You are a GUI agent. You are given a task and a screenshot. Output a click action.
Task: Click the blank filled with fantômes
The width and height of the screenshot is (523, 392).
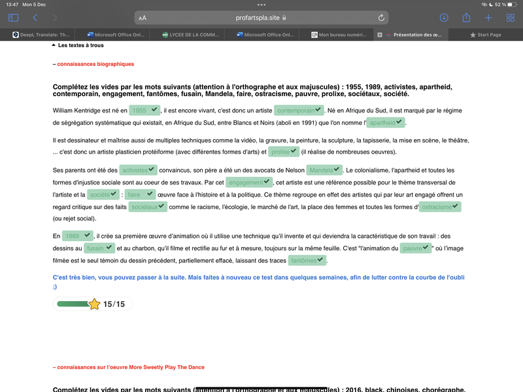307,261
